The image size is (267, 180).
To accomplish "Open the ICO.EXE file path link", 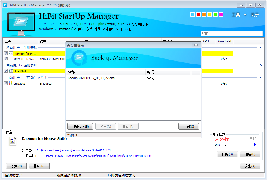I will click(74, 150).
